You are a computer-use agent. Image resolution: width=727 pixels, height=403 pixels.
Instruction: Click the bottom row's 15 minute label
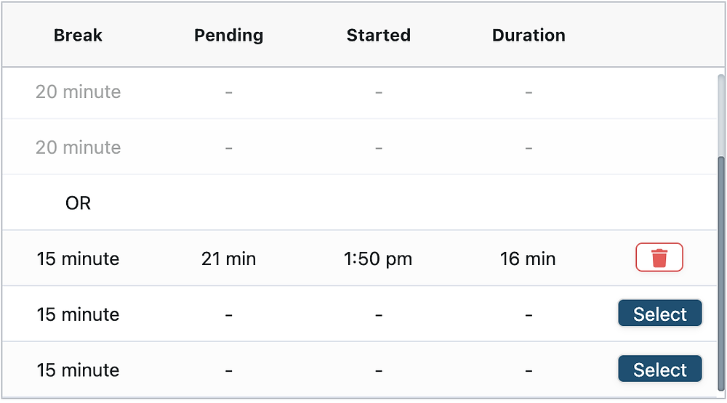(x=78, y=370)
